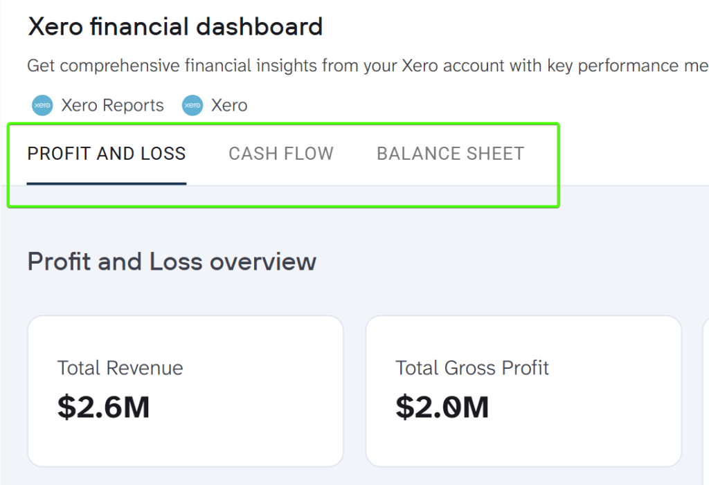Click empty space below $2.6M in revenue card

(x=185, y=444)
